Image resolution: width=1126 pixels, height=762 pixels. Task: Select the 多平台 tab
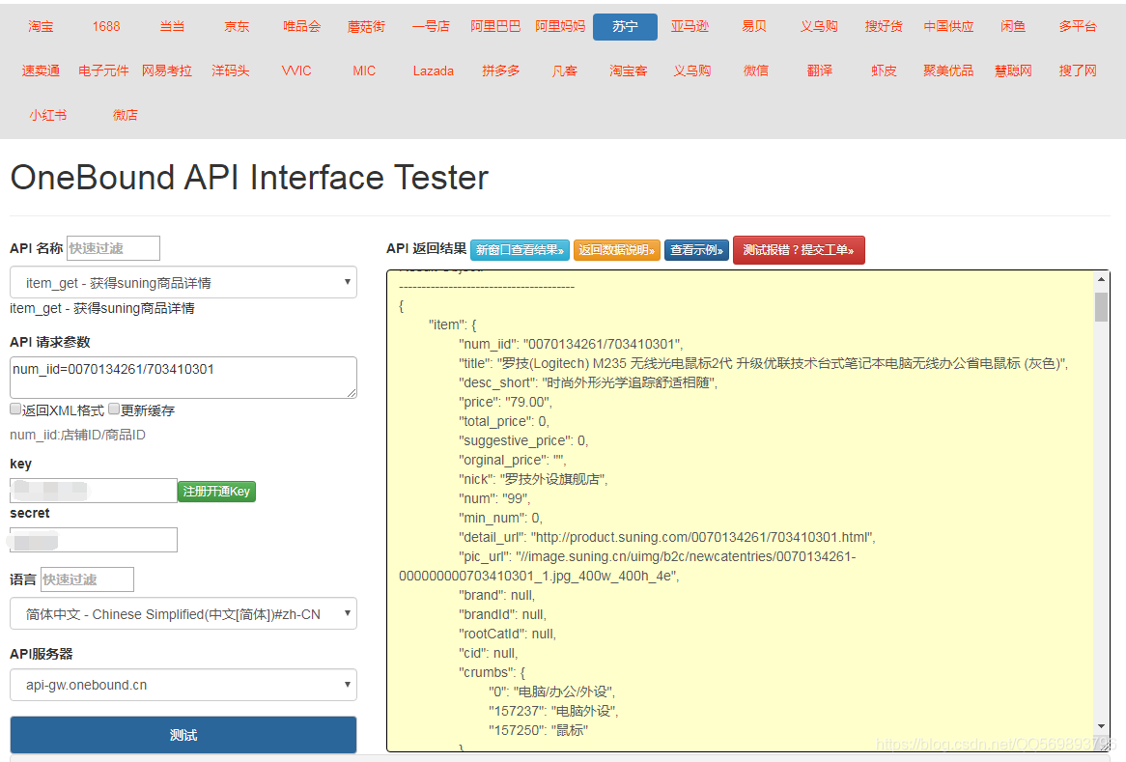(x=1077, y=27)
